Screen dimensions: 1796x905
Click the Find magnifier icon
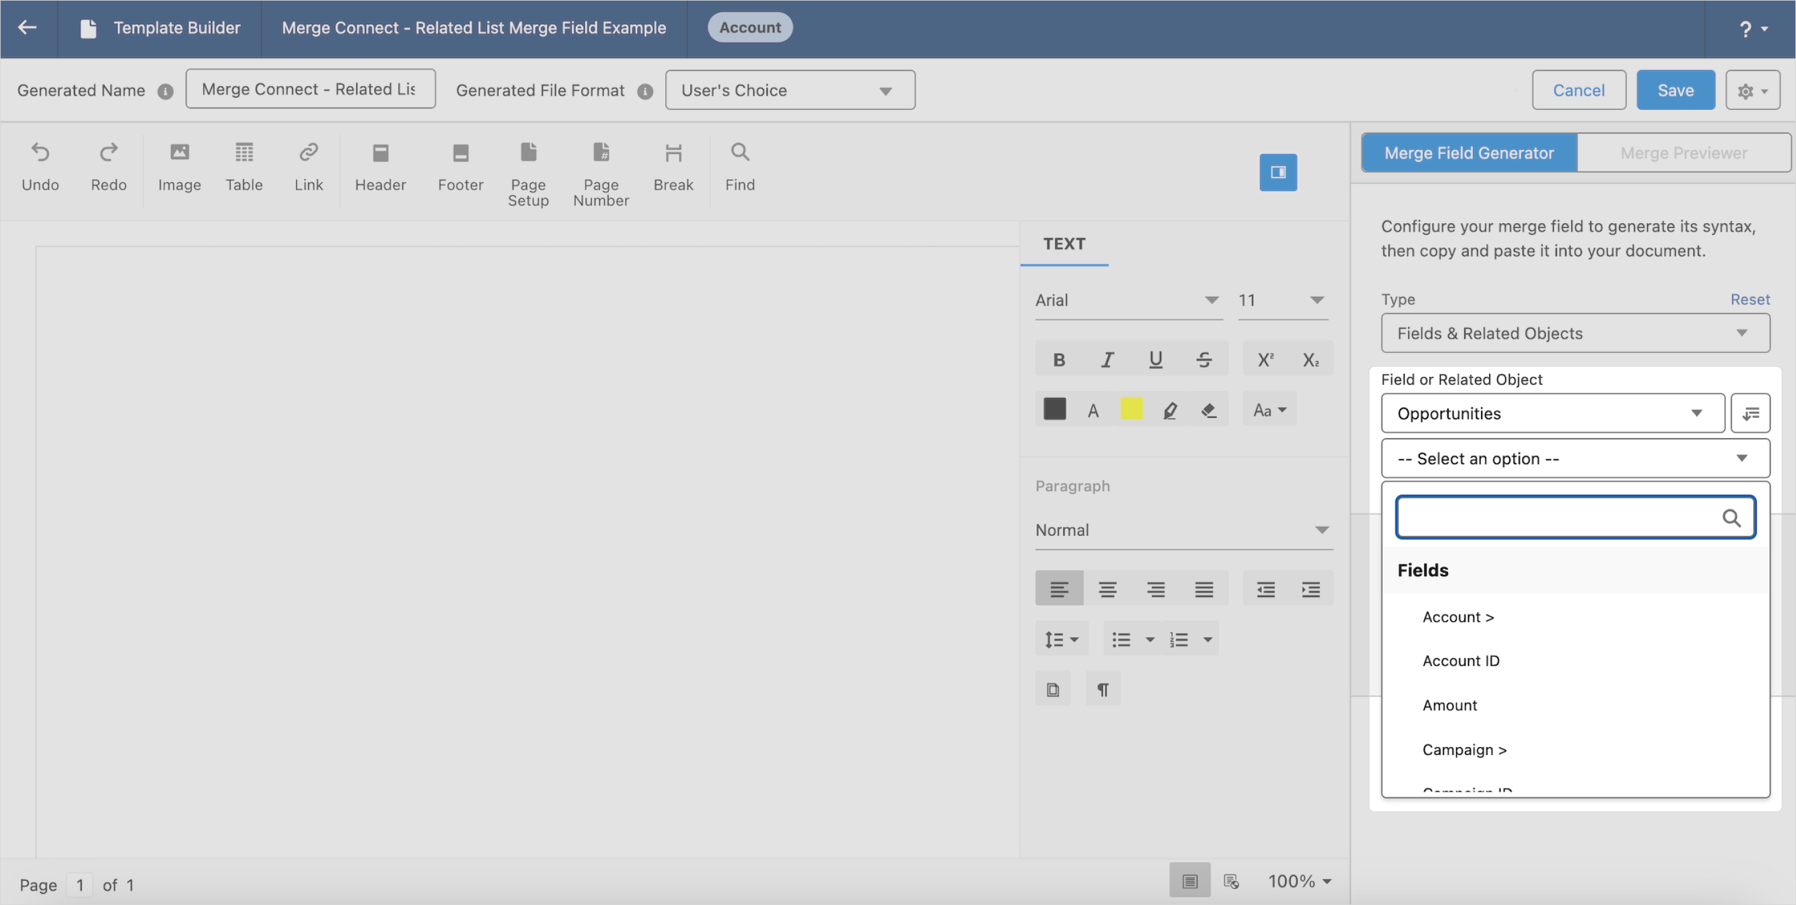(740, 152)
